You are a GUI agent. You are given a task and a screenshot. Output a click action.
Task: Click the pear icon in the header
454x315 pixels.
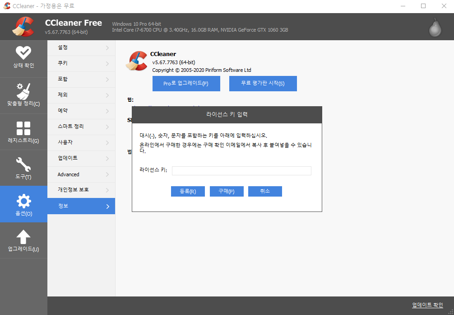435,28
